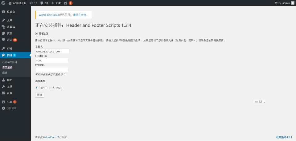Image resolution: width=296 pixels, height=141 pixels.
Task: Select the FTP connection type
Action: coord(37,88)
